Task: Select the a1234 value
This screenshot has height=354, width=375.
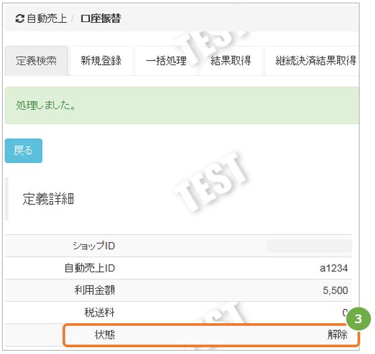Action: click(333, 268)
